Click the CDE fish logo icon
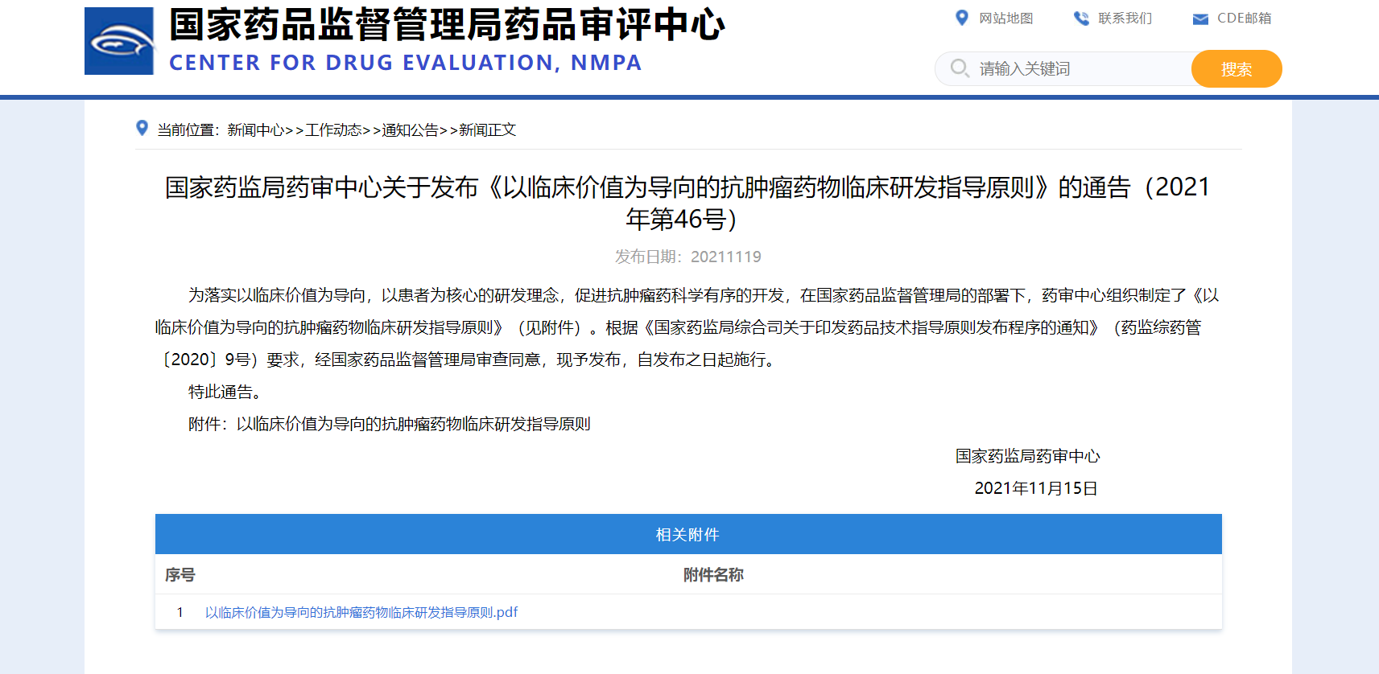The image size is (1379, 674). [x=119, y=41]
